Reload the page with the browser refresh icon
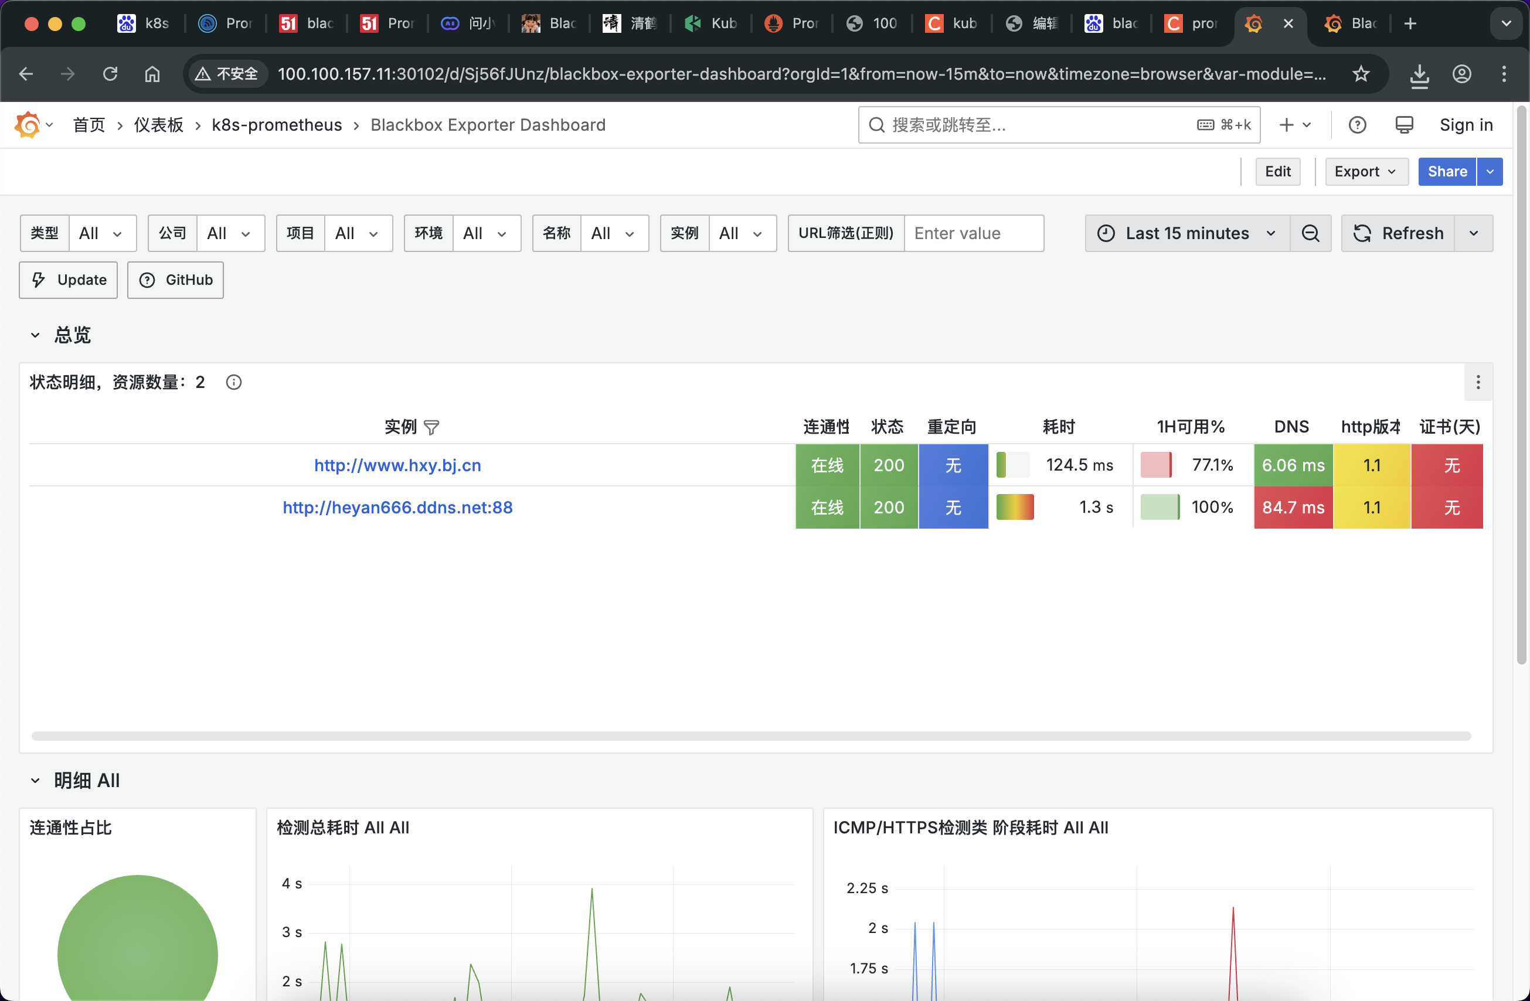 coord(110,74)
